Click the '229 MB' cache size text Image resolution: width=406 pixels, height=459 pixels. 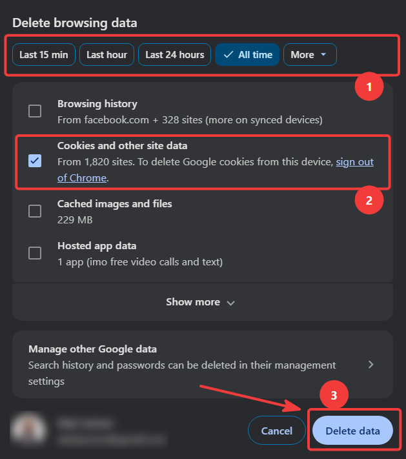[75, 220]
